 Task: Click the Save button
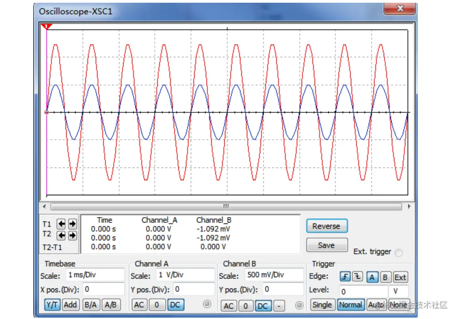click(327, 245)
